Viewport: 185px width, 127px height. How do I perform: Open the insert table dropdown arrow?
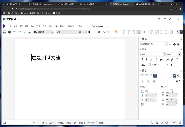tap(174, 31)
